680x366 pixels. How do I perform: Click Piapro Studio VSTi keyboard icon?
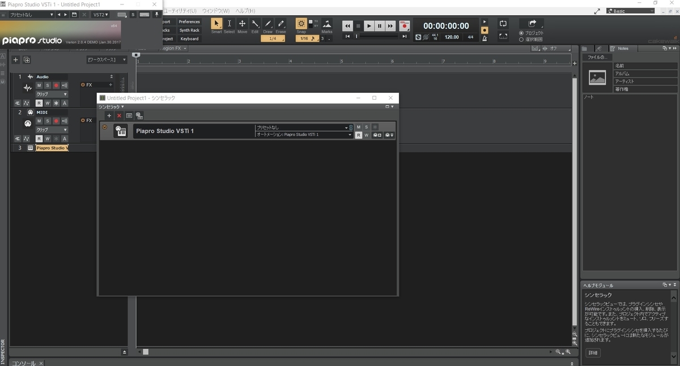[120, 131]
